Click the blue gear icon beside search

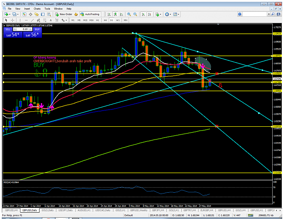click(239, 14)
